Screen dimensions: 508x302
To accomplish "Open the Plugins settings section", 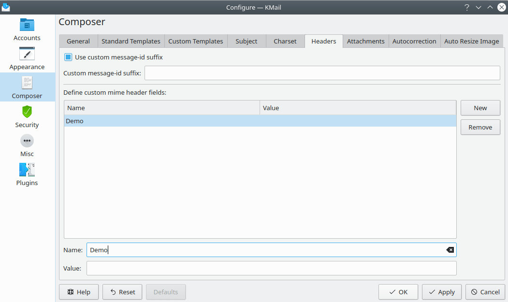I will coord(27,174).
